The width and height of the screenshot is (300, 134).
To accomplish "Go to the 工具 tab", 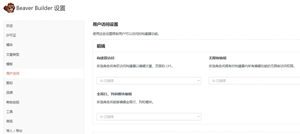I will pos(44,111).
